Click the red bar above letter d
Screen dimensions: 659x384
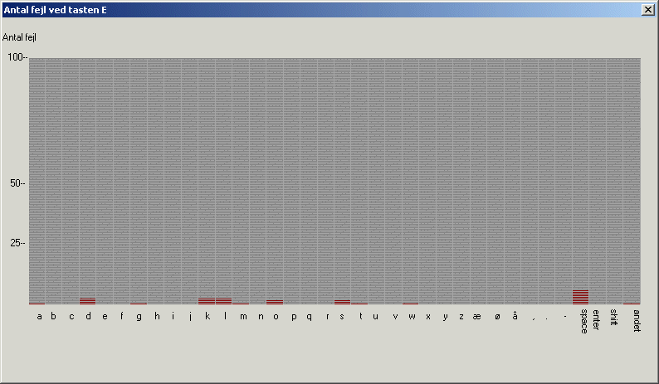point(87,301)
